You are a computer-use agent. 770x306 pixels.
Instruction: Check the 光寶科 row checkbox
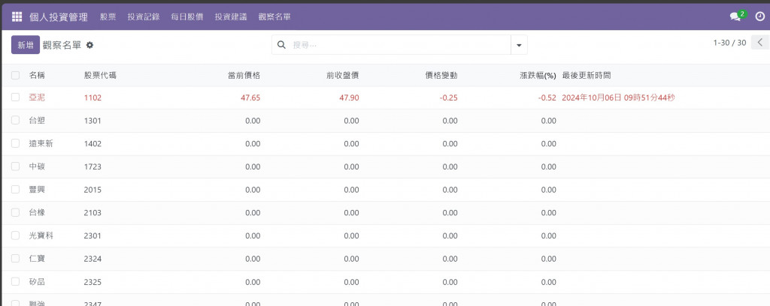(x=15, y=235)
